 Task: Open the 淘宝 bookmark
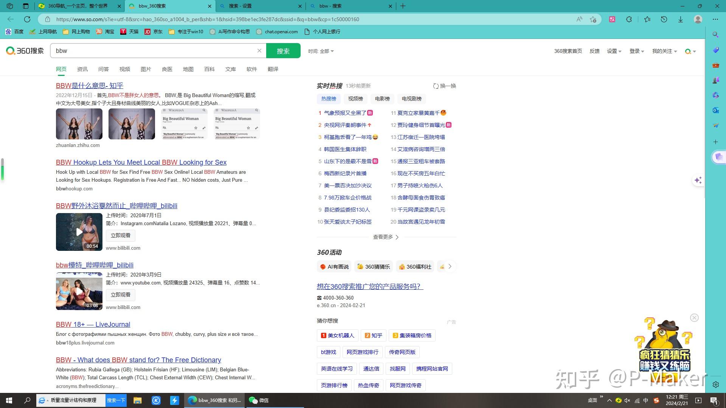(105, 32)
